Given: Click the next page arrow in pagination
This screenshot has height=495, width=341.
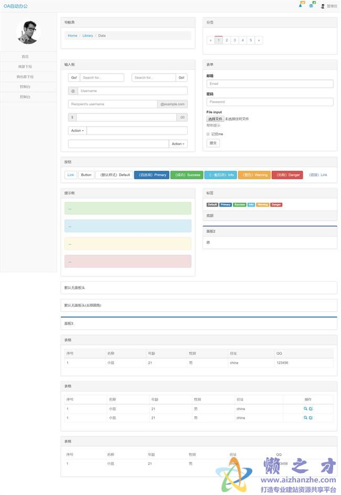Looking at the screenshot, I should pos(259,40).
